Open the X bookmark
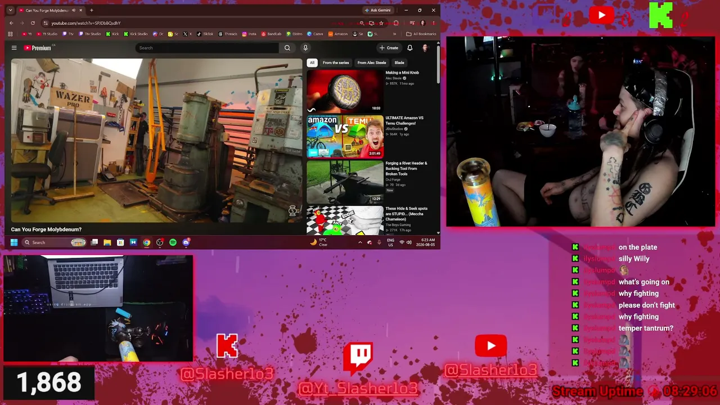The height and width of the screenshot is (405, 720). click(x=188, y=34)
